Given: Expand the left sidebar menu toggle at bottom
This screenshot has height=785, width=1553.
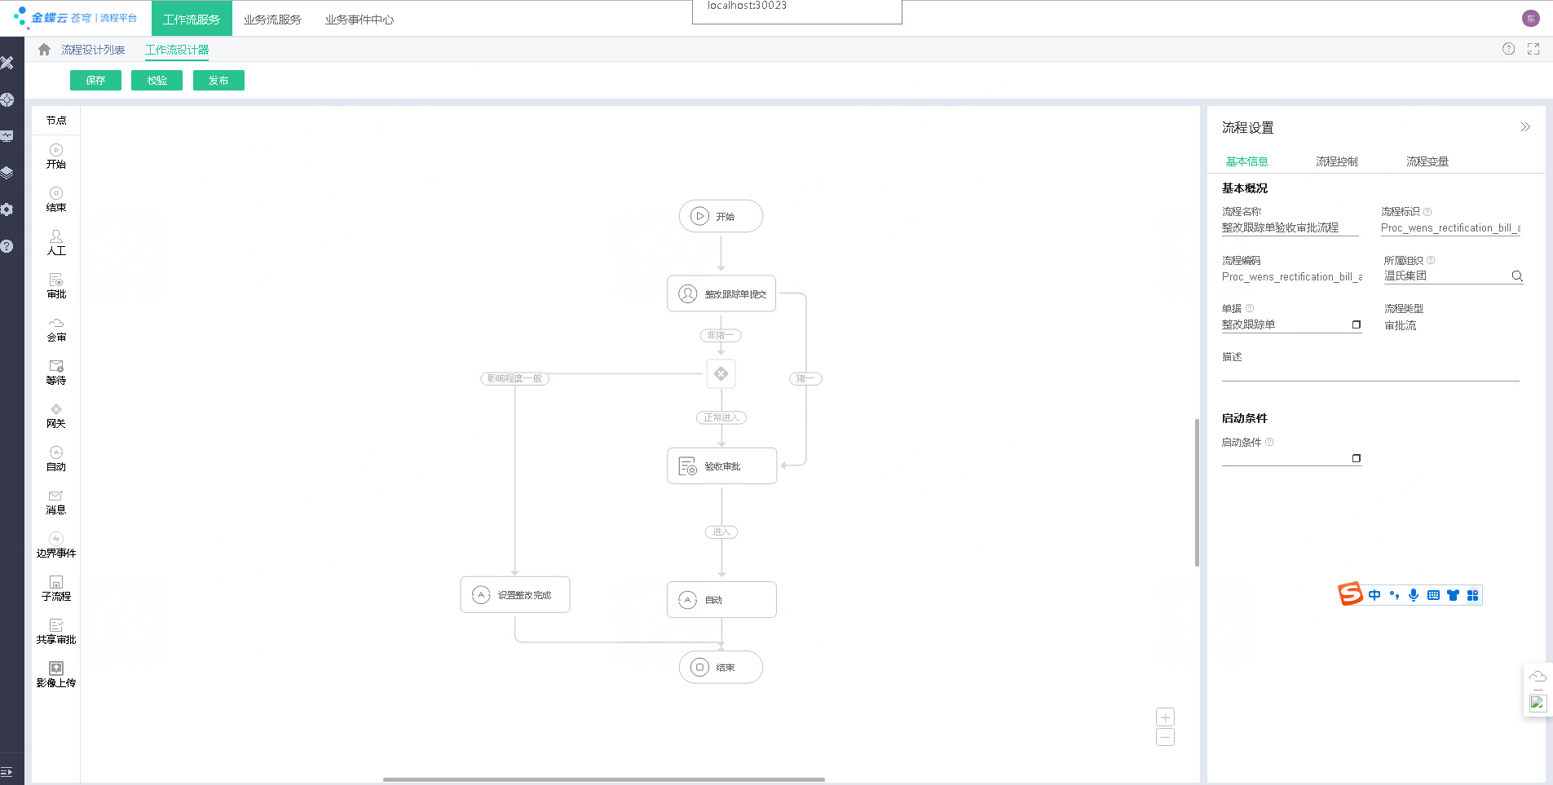Looking at the screenshot, I should coord(7,771).
